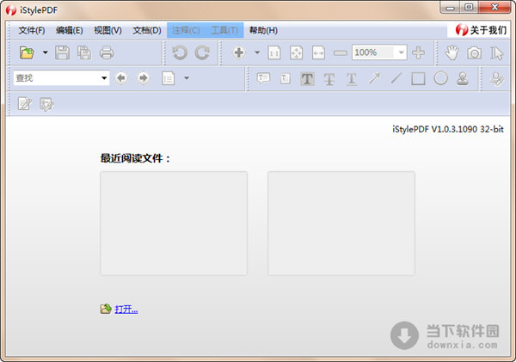Rotate page clockwise

[x=202, y=52]
